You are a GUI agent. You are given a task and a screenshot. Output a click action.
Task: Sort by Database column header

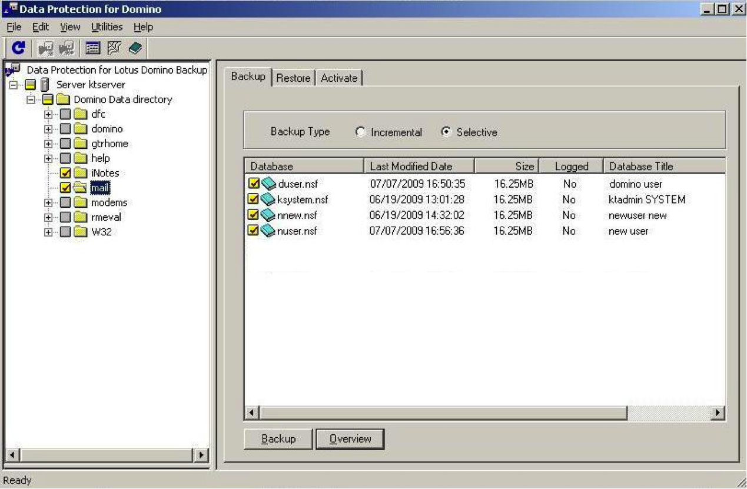pyautogui.click(x=304, y=167)
